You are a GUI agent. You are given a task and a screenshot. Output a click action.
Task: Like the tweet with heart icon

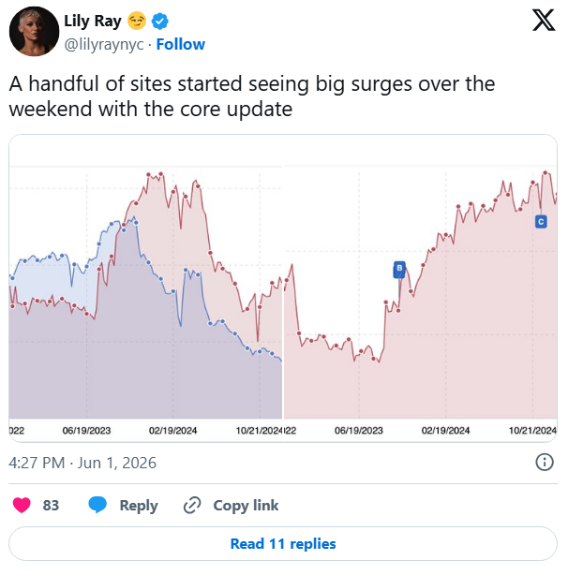click(x=22, y=505)
